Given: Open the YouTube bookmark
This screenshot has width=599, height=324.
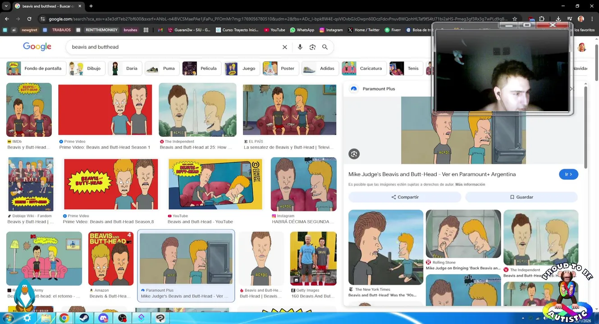Looking at the screenshot, I should pyautogui.click(x=274, y=30).
